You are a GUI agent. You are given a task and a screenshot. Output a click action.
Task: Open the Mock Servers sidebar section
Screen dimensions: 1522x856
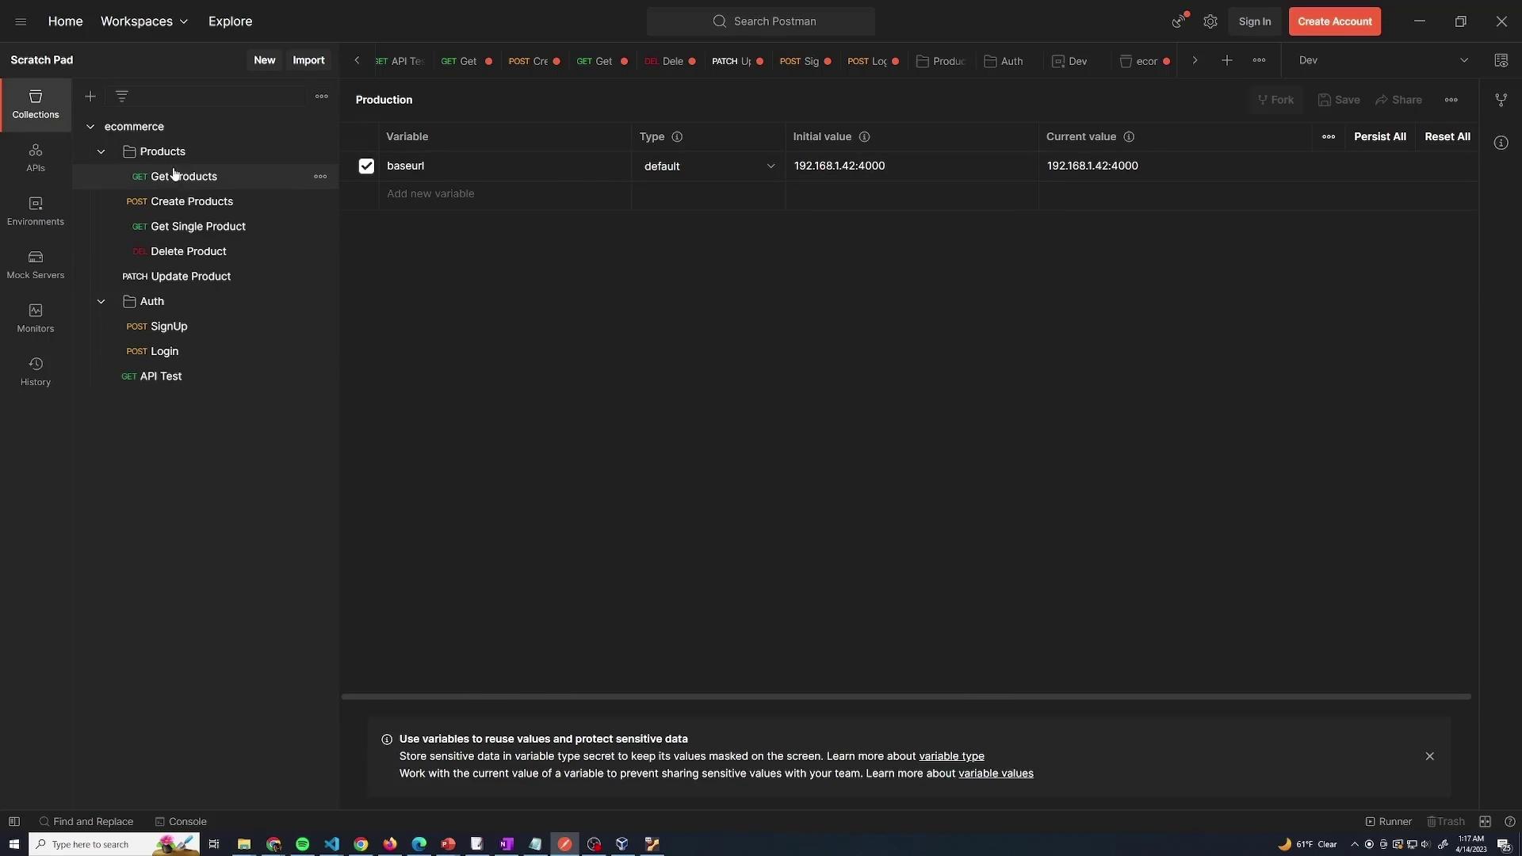[x=35, y=264]
